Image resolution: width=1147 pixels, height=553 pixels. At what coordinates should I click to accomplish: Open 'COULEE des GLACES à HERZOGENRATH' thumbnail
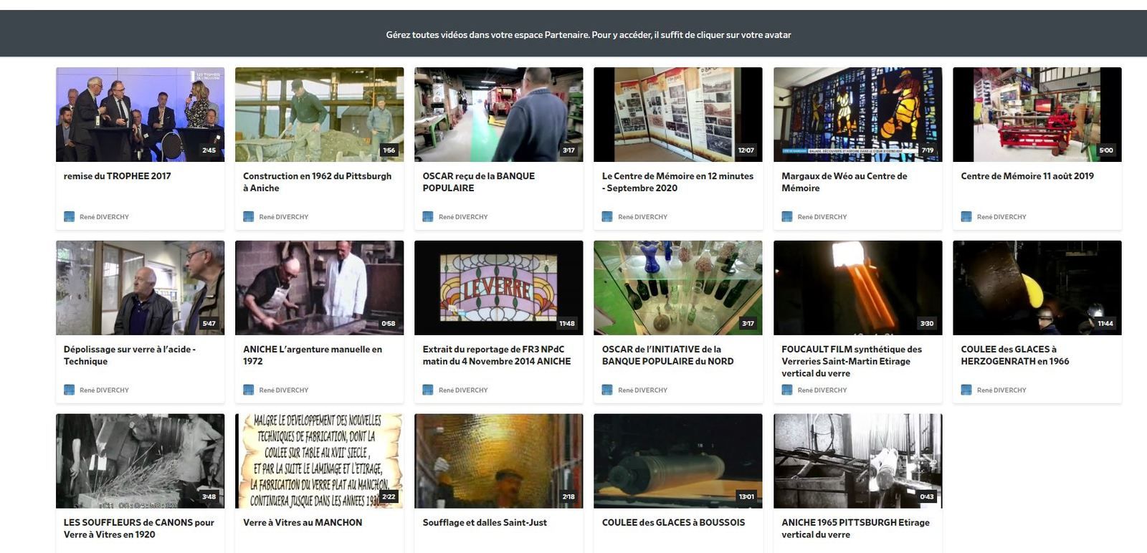point(1037,288)
